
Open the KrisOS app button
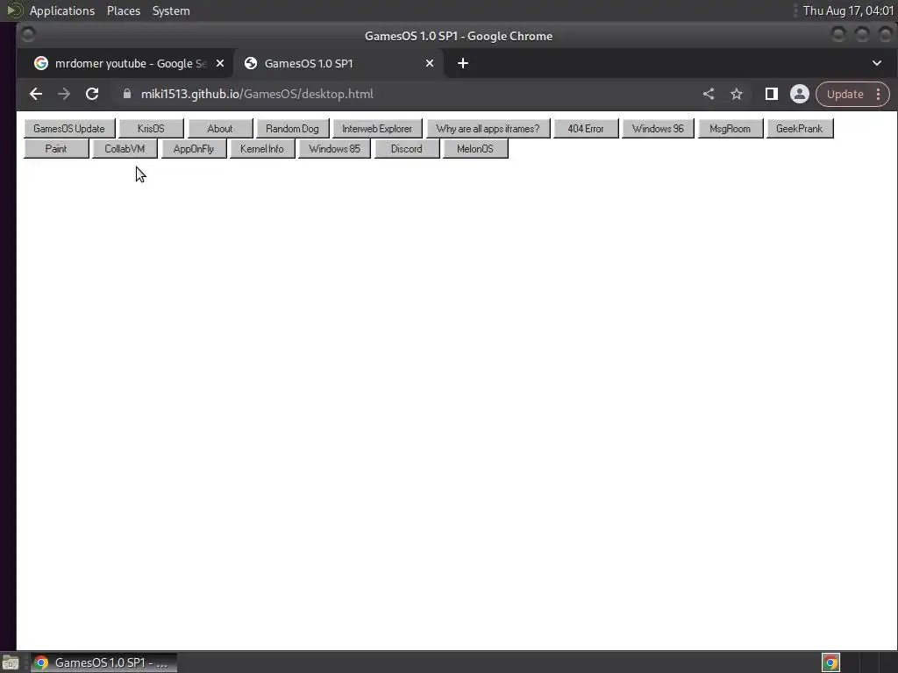pyautogui.click(x=151, y=129)
